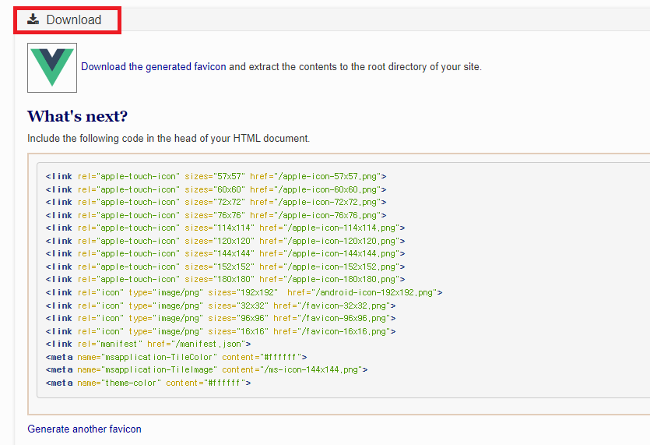The image size is (650, 445).
Task: Click the favicon-32x32.png code line
Action: (x=220, y=306)
